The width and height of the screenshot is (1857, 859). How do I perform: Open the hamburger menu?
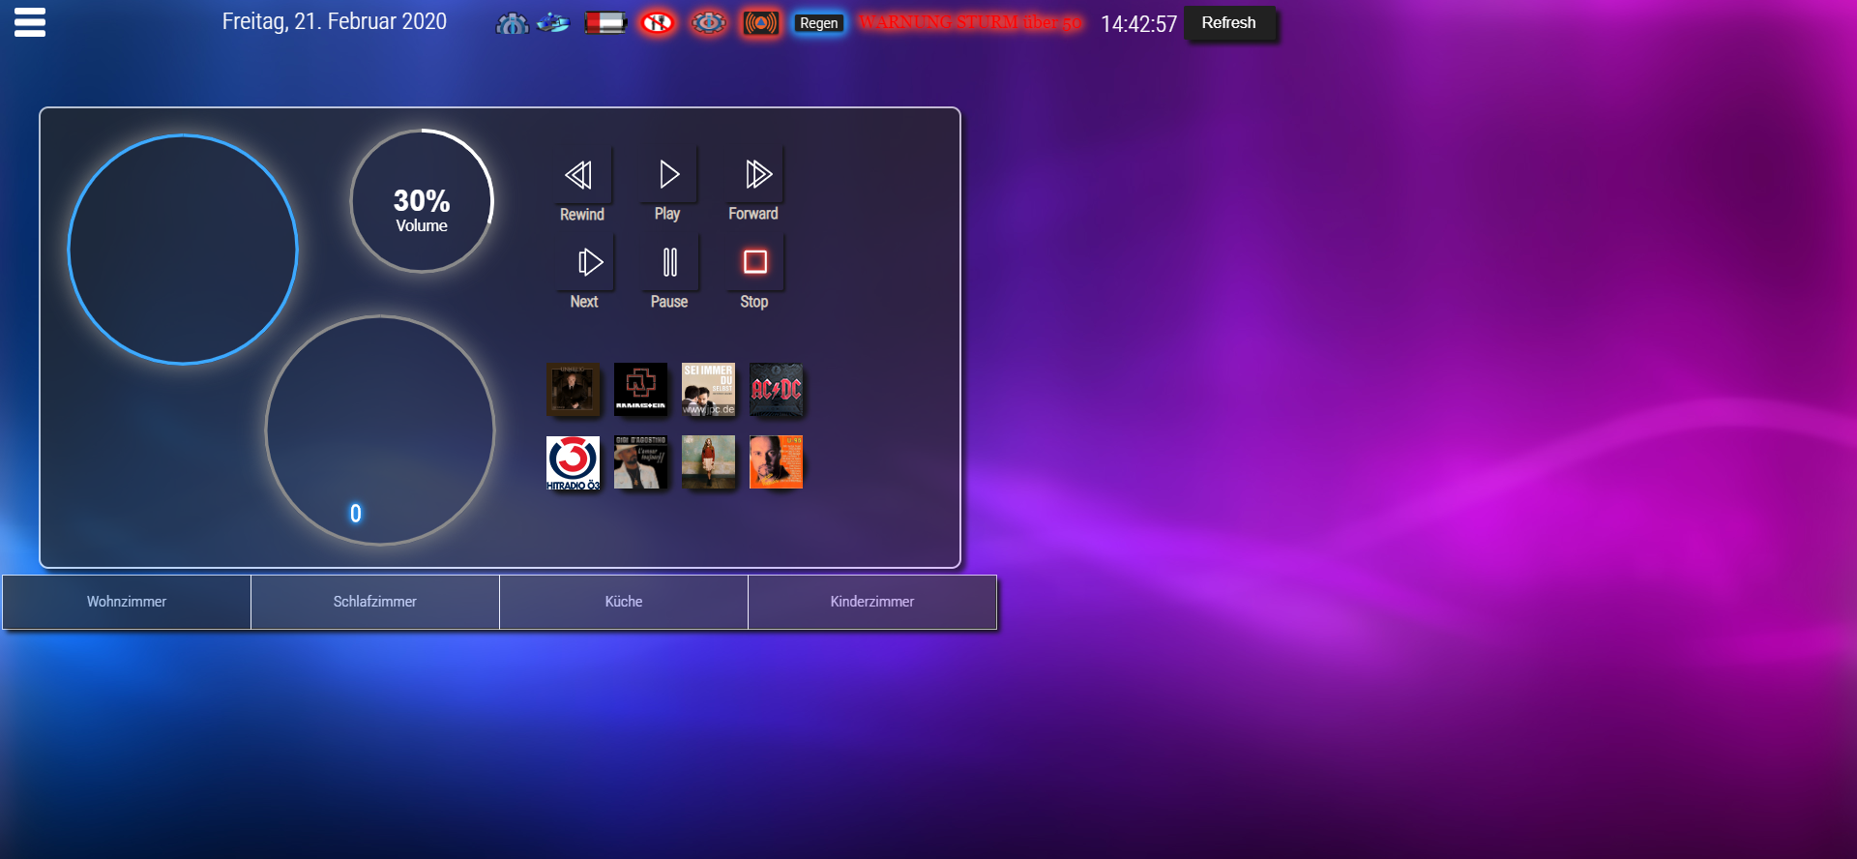point(30,22)
